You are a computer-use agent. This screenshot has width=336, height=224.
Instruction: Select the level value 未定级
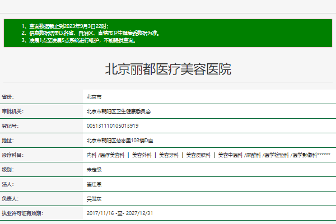[x=94, y=170]
